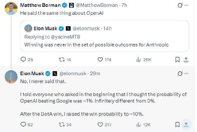Like Elon Musk's tweet with 217 likes

tap(104, 125)
